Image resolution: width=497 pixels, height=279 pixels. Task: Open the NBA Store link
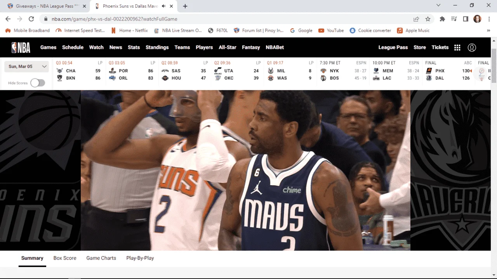[x=420, y=47]
